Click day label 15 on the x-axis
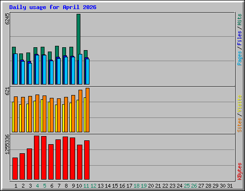The height and width of the screenshot is (191, 245). click(x=115, y=186)
